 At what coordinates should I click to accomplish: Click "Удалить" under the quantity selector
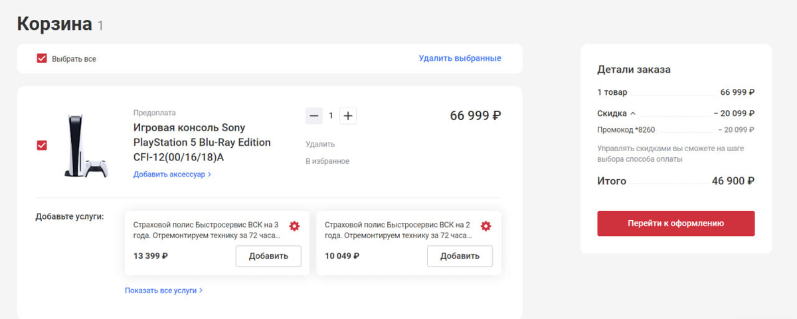coord(320,144)
